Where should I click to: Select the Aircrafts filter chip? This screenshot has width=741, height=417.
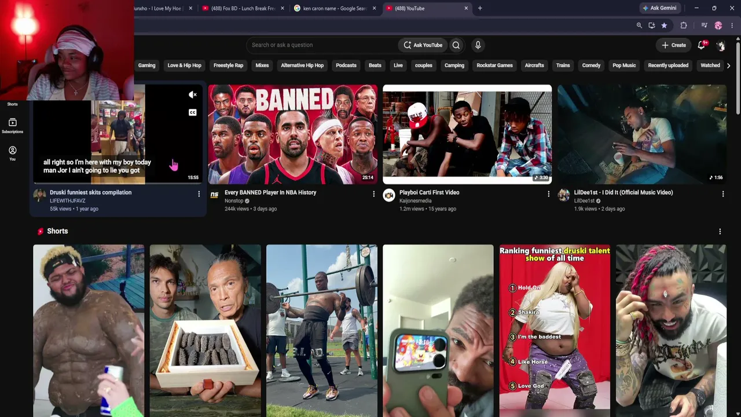click(534, 65)
